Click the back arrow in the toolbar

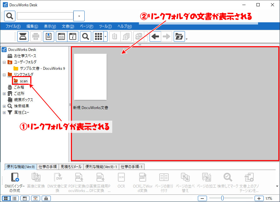pos(155,36)
